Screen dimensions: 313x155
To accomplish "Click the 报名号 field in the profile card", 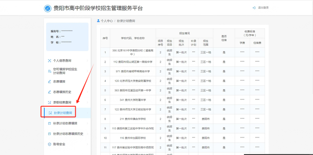I will 61,31.
